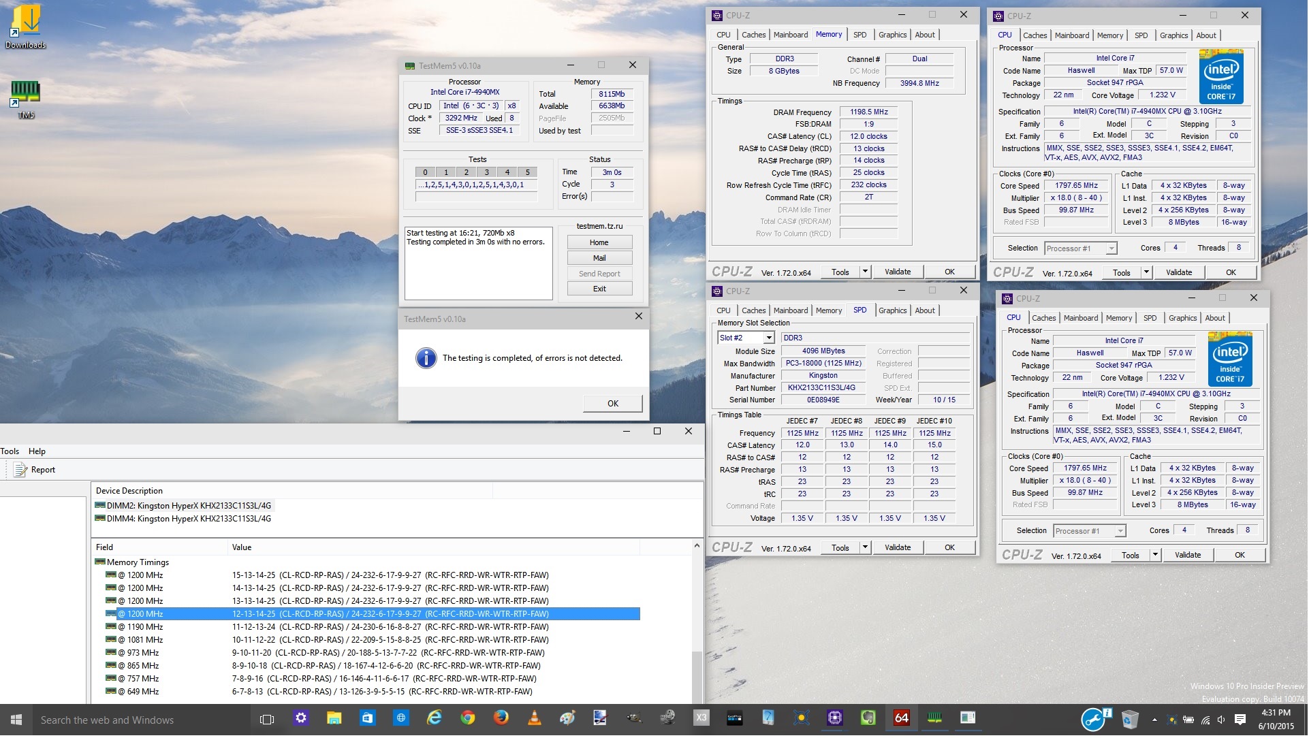Select SPD tab in top-right CPU-Z window
Viewport: 1309px width, 738px height.
(x=1142, y=35)
